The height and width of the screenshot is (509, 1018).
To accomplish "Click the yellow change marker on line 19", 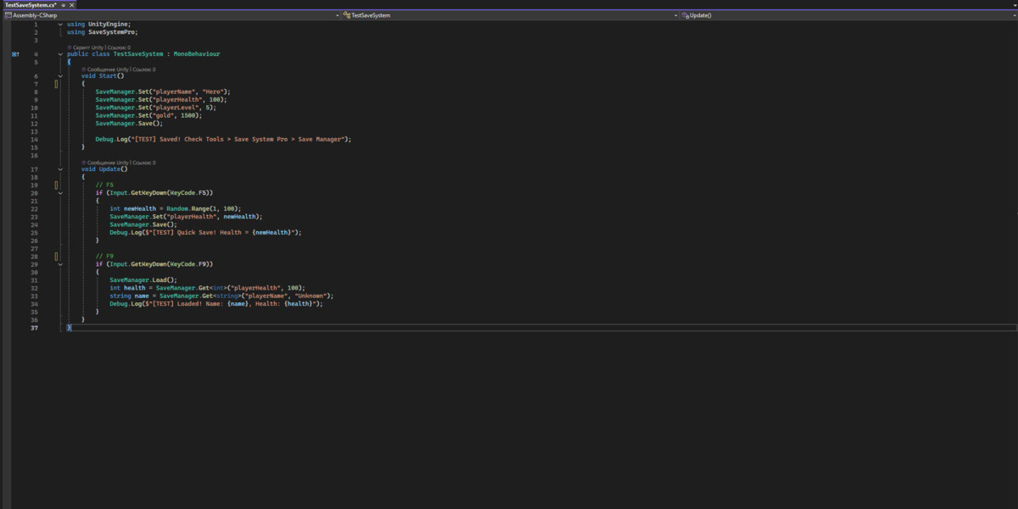I will coord(57,185).
